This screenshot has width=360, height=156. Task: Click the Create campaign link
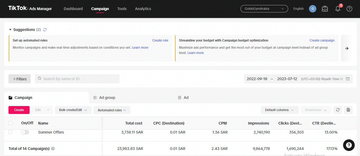tap(322, 40)
